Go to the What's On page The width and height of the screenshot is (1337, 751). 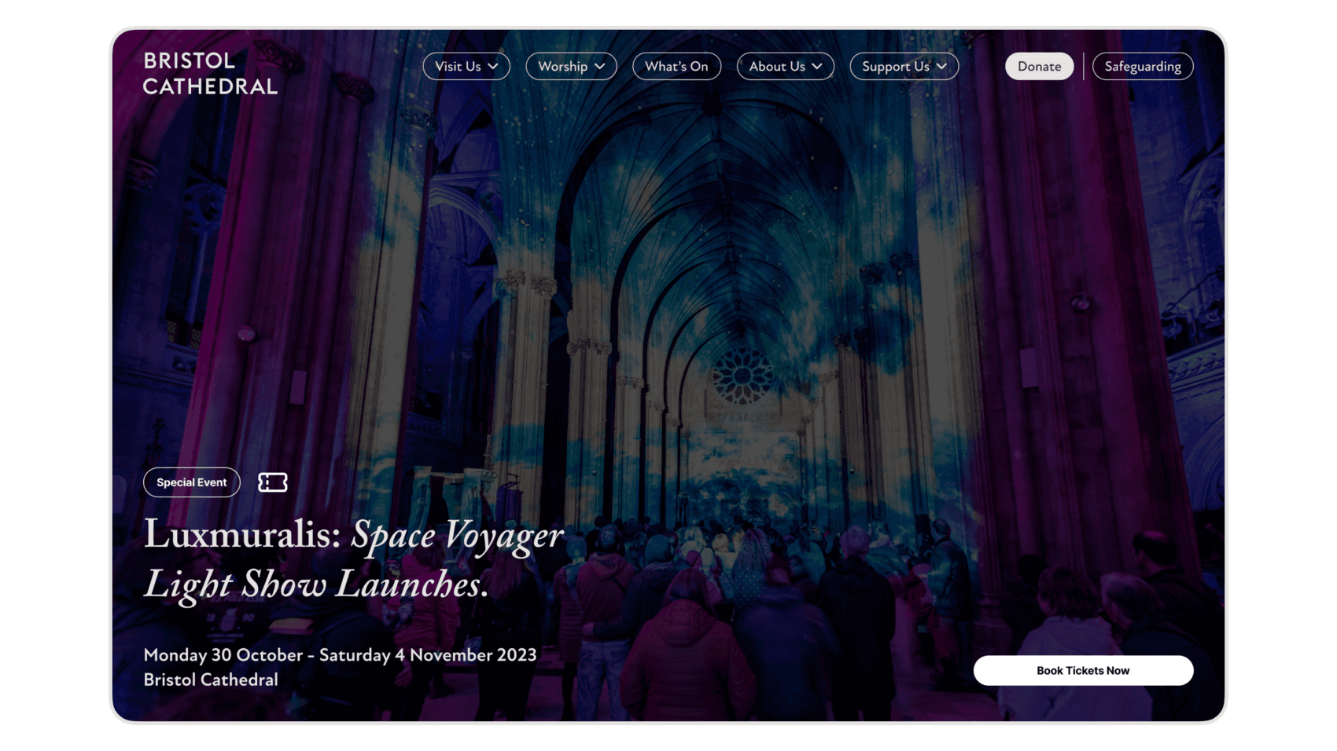[676, 66]
